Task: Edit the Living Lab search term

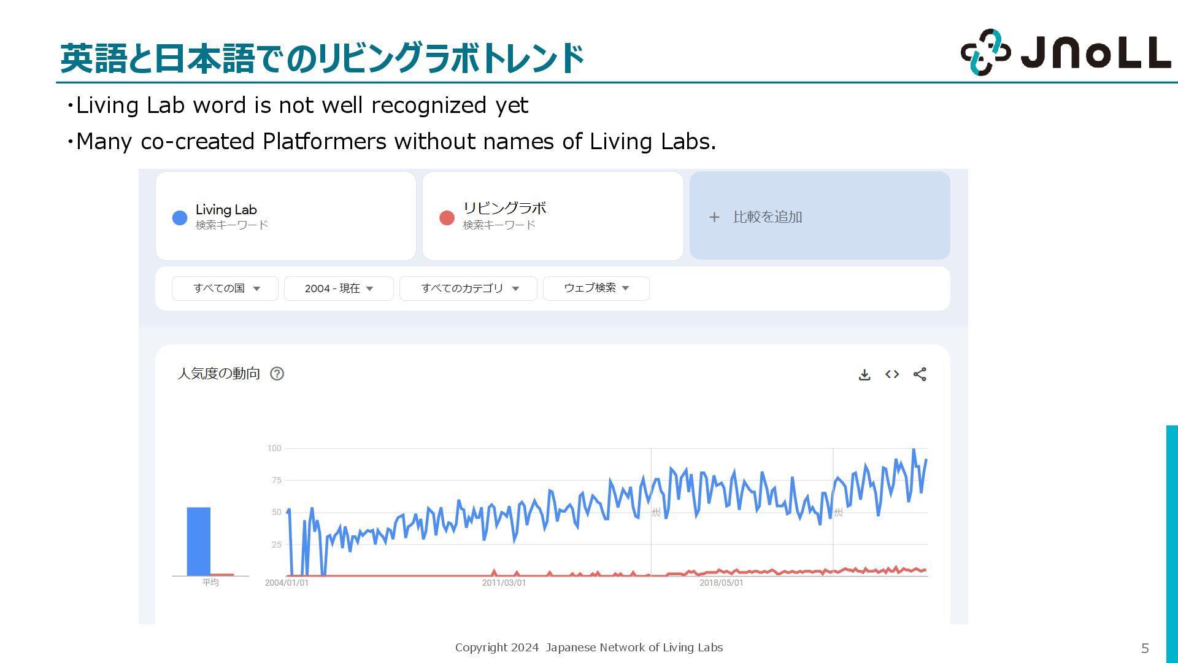Action: tap(286, 216)
